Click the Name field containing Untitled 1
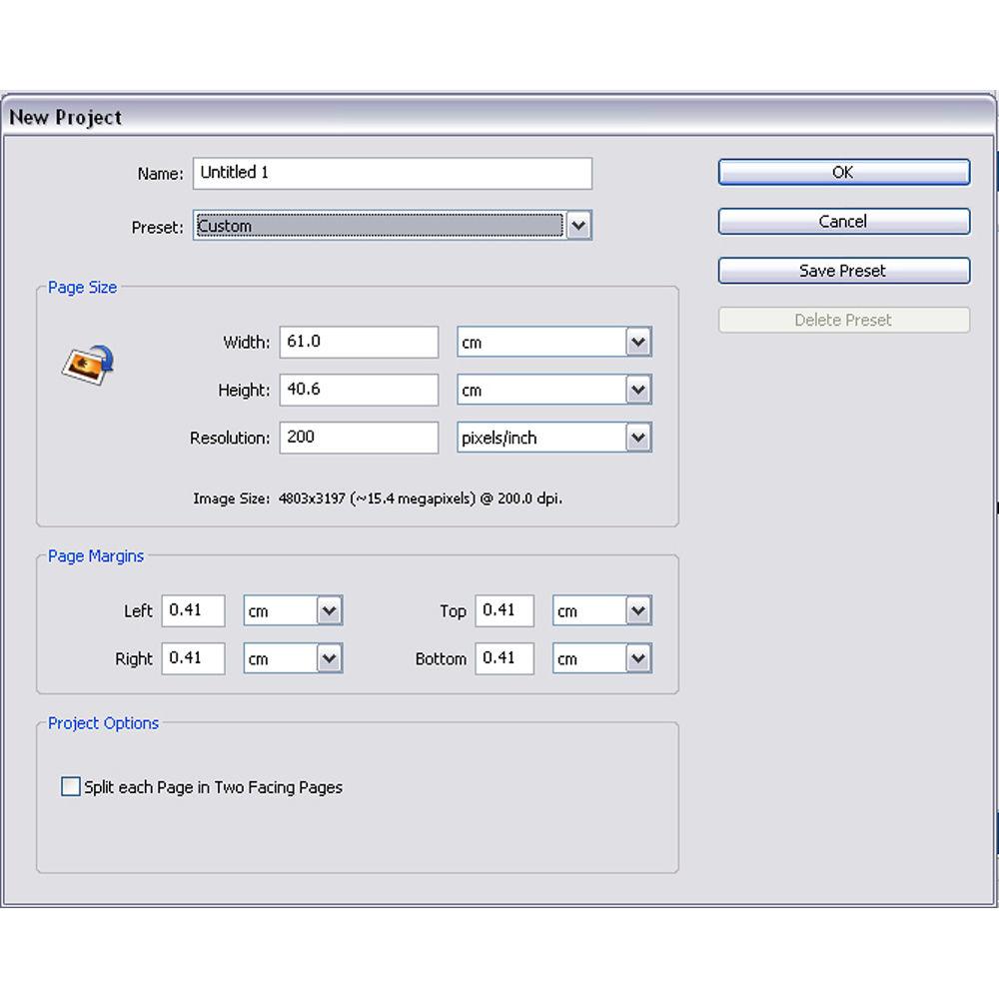The height and width of the screenshot is (999, 999). point(392,172)
